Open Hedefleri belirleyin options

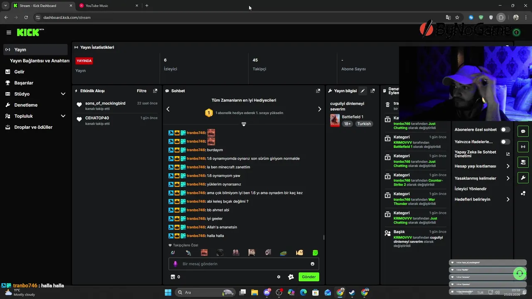pyautogui.click(x=482, y=199)
